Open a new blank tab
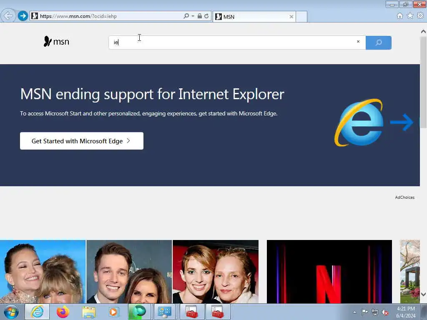The image size is (427, 320). click(x=301, y=17)
